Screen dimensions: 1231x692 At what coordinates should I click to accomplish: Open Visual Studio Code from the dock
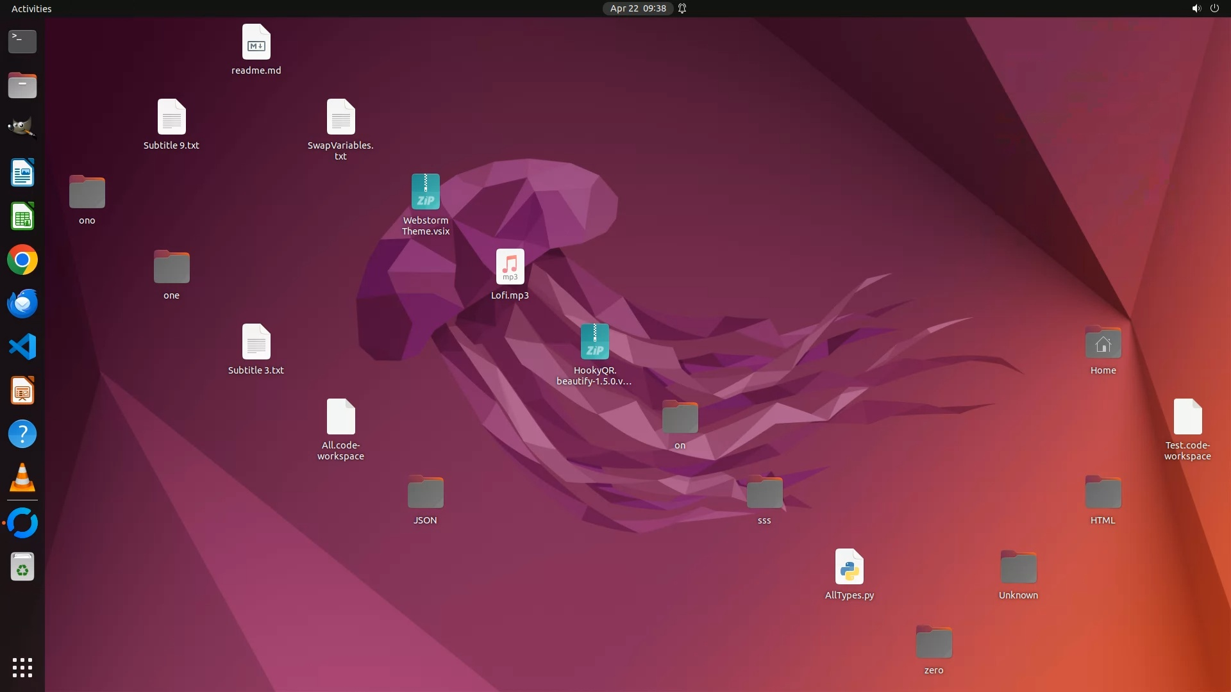[22, 347]
